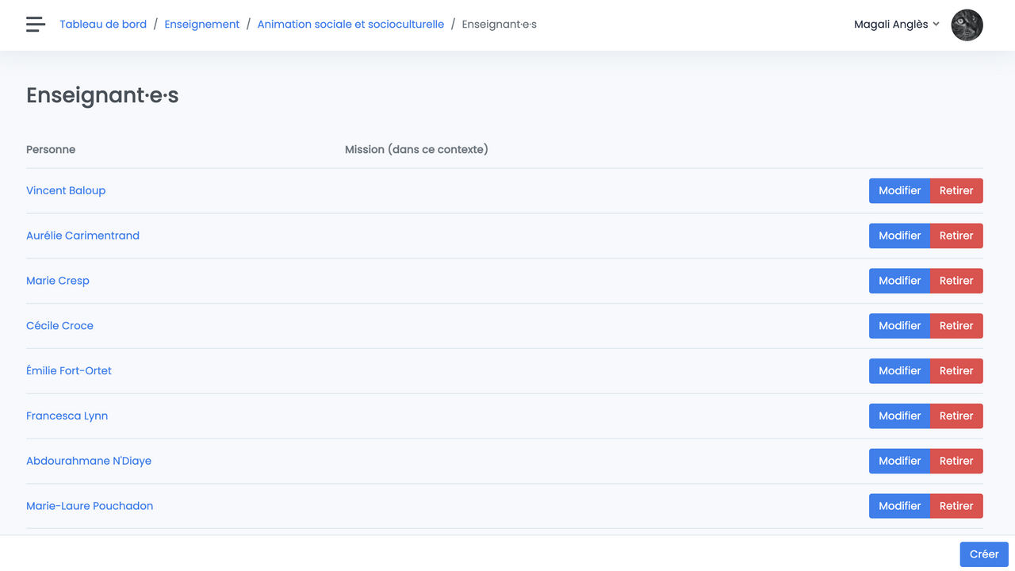Open Vincent Baloup's profile link
The width and height of the screenshot is (1015, 571).
[x=66, y=190]
